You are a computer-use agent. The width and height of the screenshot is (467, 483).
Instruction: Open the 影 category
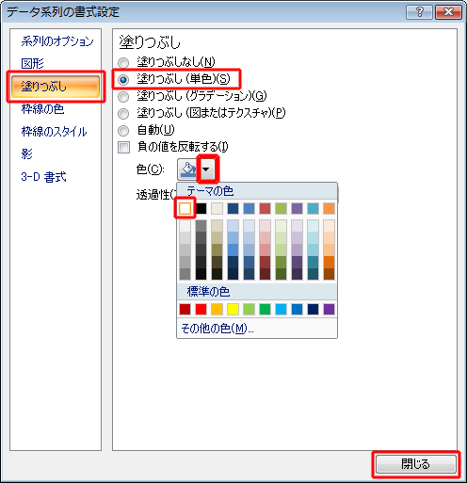pos(27,154)
